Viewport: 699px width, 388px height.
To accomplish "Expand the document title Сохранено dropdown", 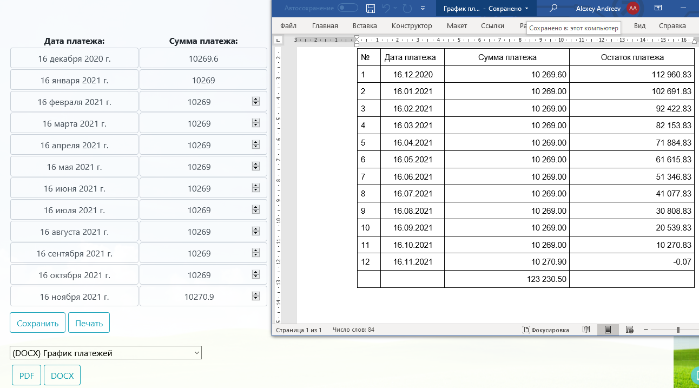I will point(526,9).
